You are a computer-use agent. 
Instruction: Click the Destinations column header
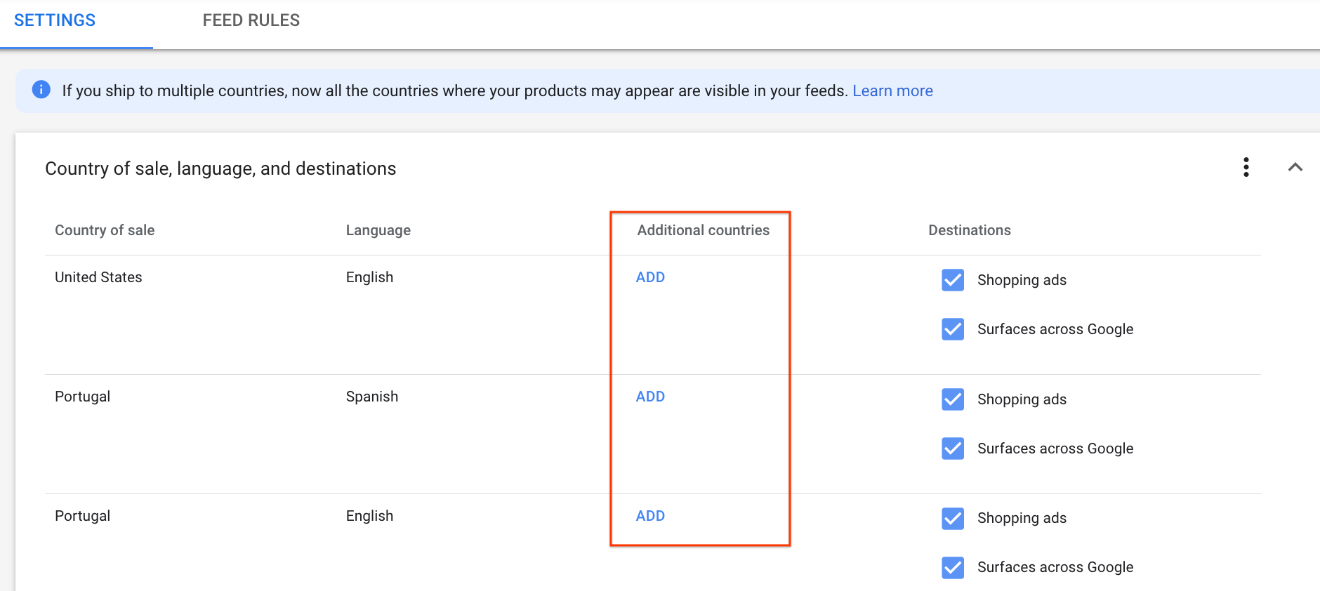pyautogui.click(x=969, y=230)
